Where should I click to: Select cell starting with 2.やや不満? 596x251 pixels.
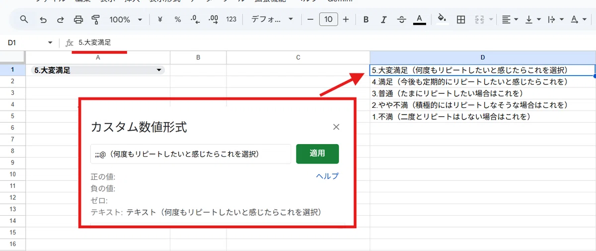(x=483, y=105)
